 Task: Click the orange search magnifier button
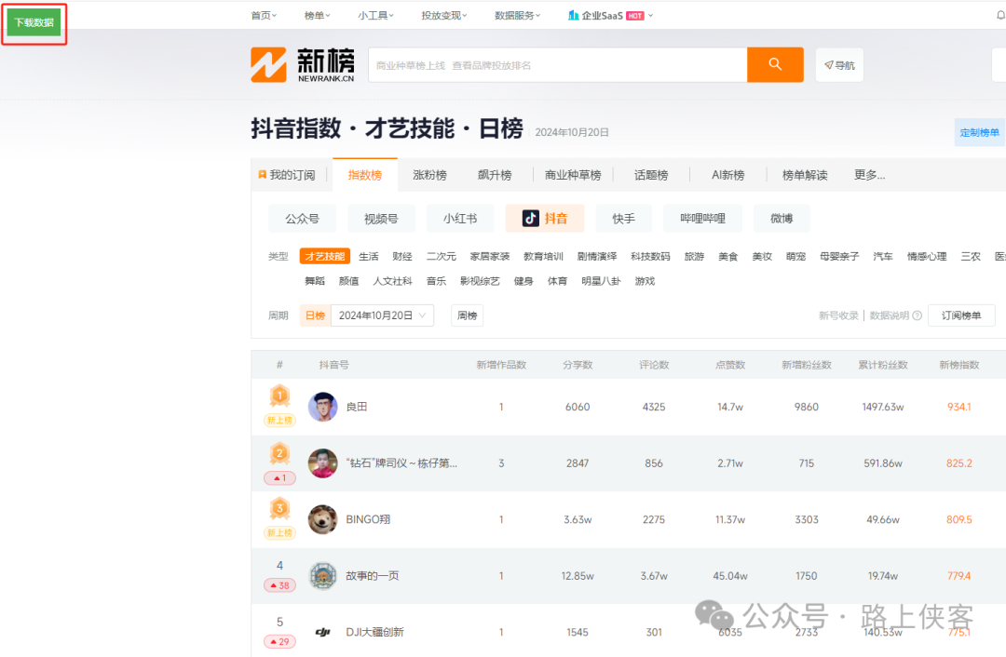click(x=775, y=65)
